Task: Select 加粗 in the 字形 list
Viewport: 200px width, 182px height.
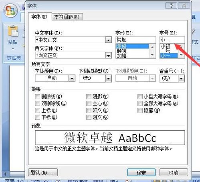Action: click(x=121, y=55)
